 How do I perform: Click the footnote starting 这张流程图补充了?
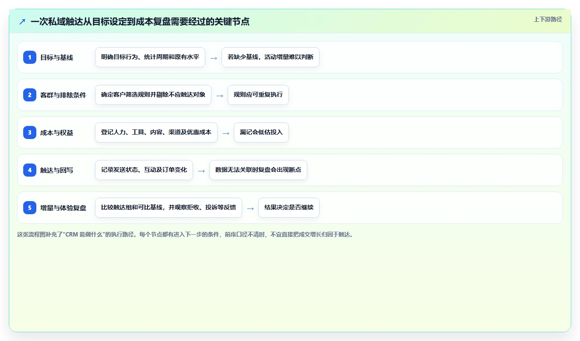[x=185, y=234]
